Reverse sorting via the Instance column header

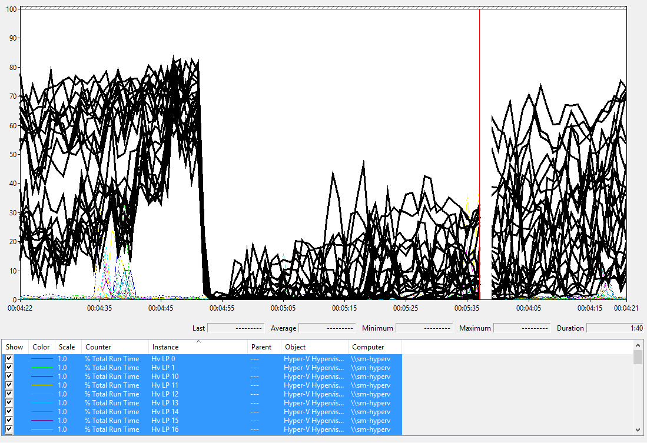pos(198,347)
